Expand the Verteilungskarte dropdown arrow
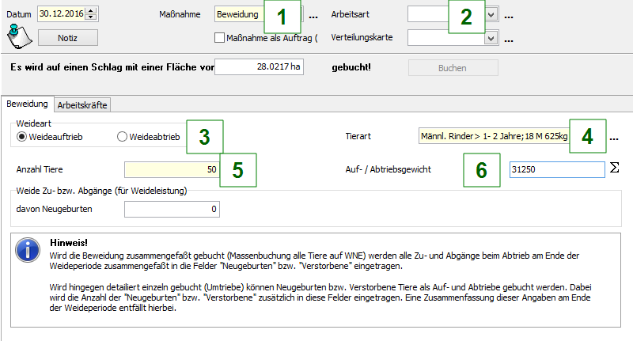 pos(491,38)
